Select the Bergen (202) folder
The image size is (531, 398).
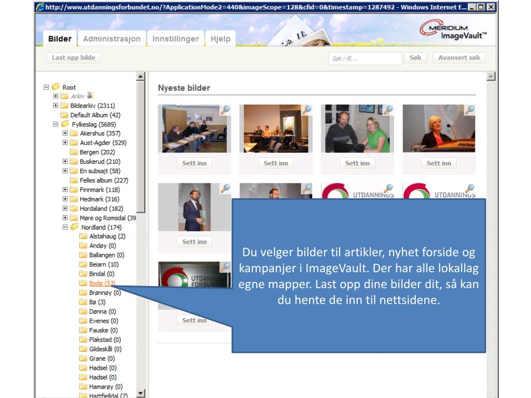pyautogui.click(x=97, y=152)
